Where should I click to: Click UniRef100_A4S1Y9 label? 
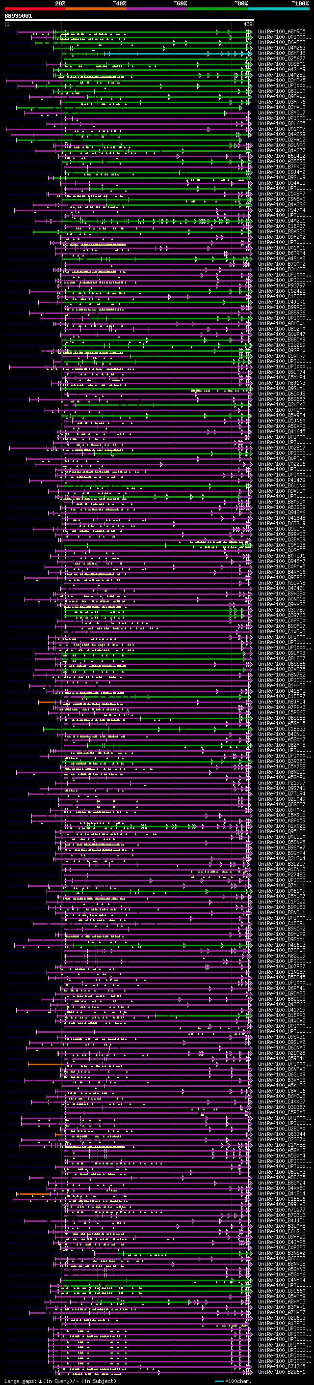point(282,69)
